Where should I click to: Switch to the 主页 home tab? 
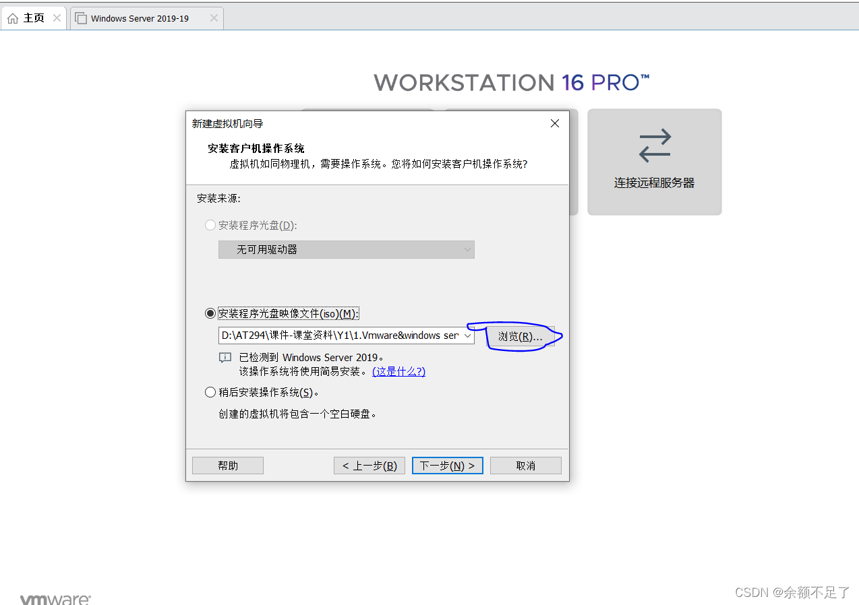33,18
